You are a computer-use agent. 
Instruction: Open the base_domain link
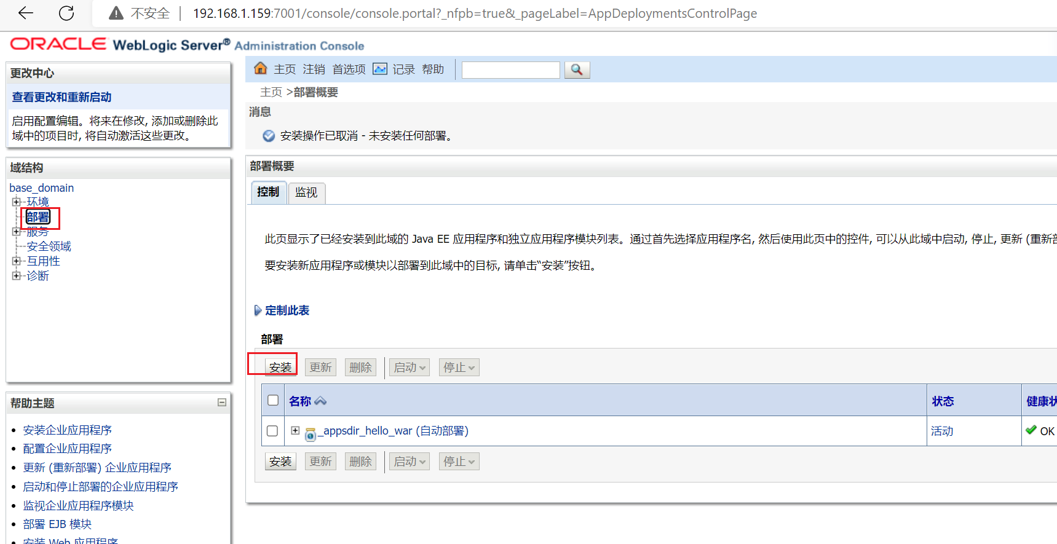coord(41,188)
